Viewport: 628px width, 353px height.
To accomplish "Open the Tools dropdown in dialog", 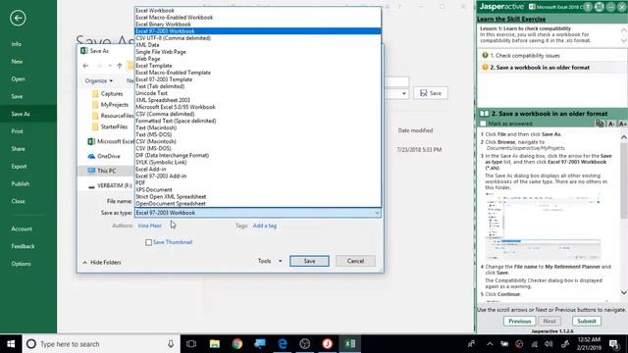I will tap(270, 261).
